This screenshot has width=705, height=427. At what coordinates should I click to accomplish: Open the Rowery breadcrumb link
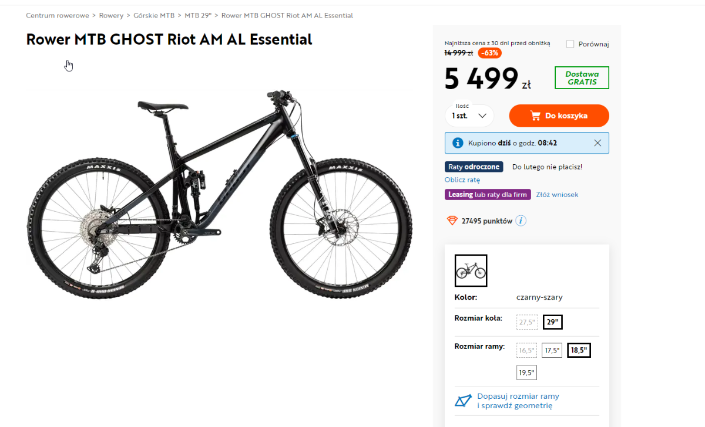112,15
